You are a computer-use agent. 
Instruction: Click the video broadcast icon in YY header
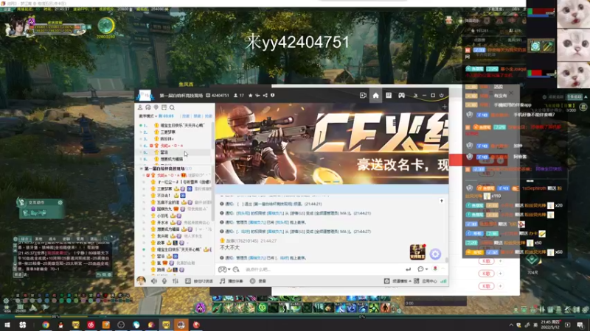363,96
